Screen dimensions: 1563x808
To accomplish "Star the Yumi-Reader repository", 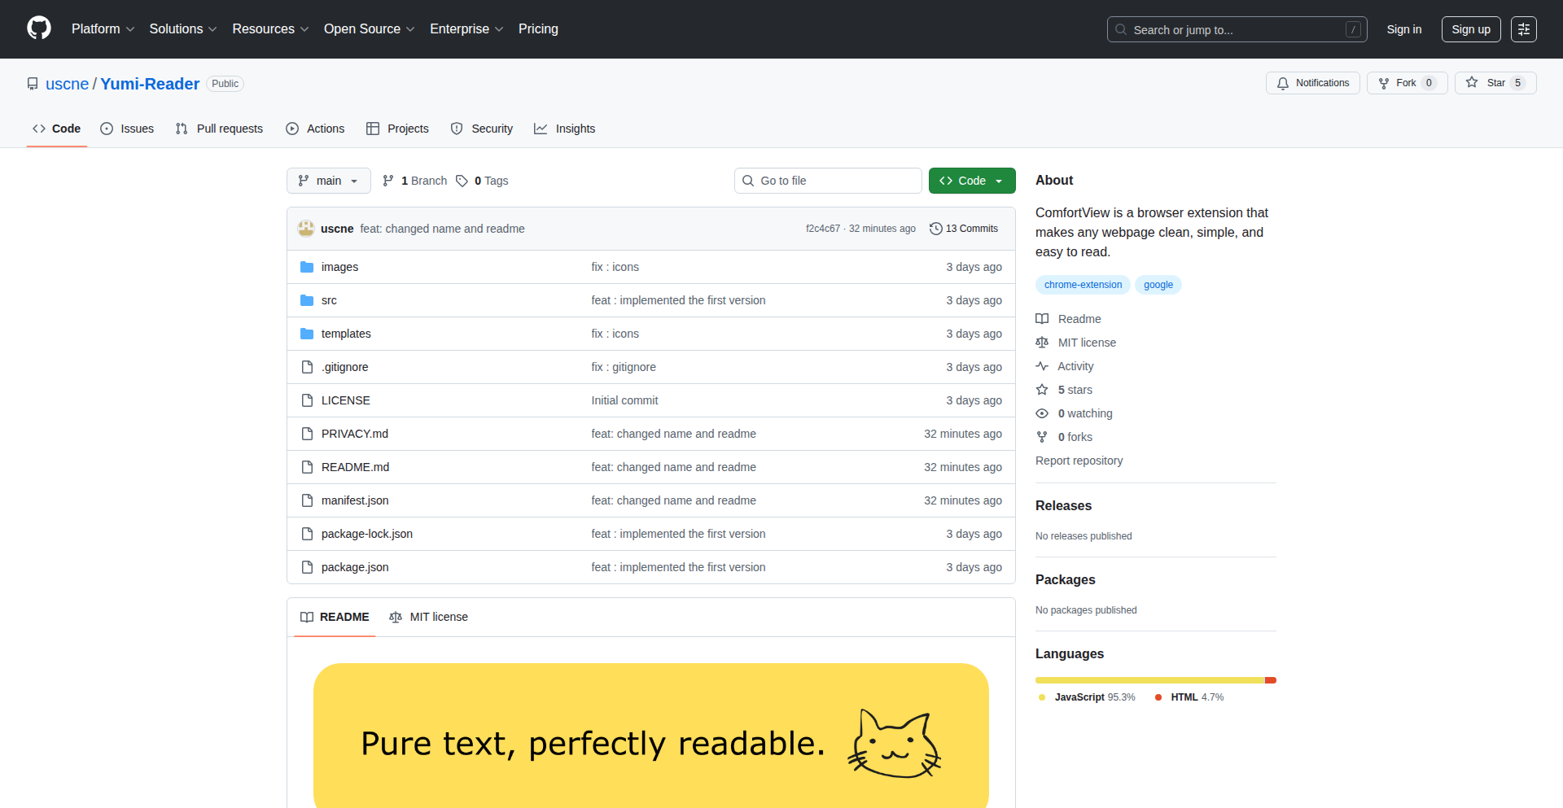I will click(1495, 83).
